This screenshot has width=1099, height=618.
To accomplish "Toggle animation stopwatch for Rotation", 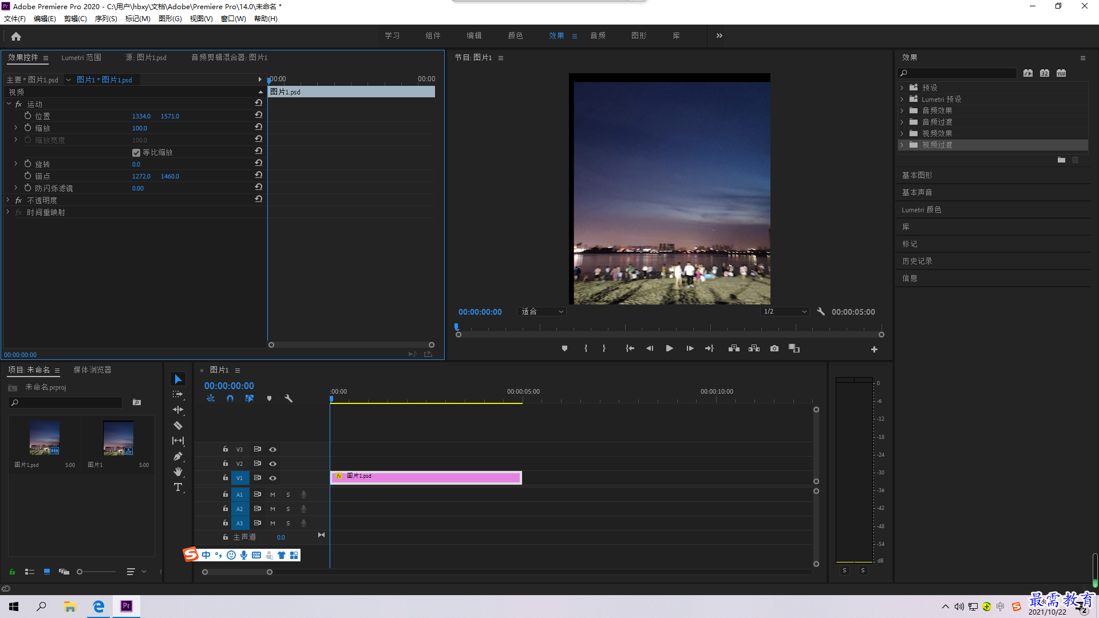I will click(x=27, y=164).
